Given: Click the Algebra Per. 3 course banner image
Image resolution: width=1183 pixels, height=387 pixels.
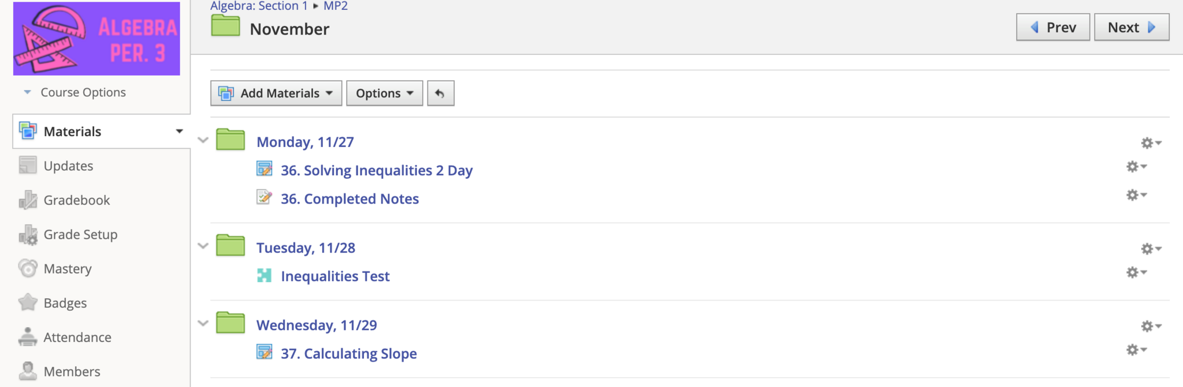Looking at the screenshot, I should pyautogui.click(x=96, y=39).
